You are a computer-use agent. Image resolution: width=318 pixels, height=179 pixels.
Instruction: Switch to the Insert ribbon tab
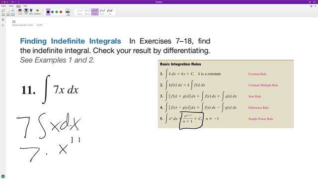pos(11,6)
